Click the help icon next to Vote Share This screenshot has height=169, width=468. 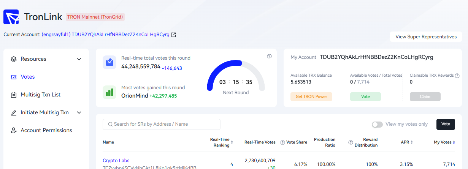[x=282, y=142]
